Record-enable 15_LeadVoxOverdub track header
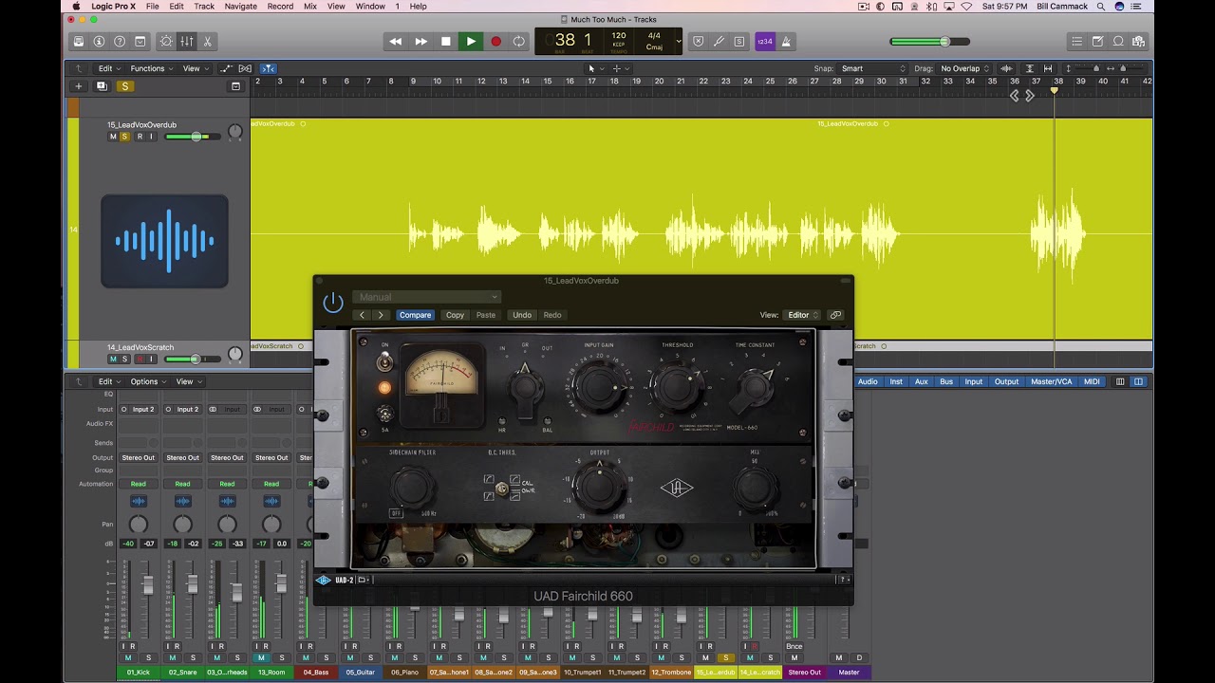Image resolution: width=1215 pixels, height=683 pixels. 140,137
